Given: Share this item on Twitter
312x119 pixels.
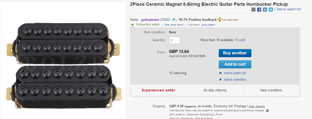Looking at the screenshot, I should click(x=271, y=10).
